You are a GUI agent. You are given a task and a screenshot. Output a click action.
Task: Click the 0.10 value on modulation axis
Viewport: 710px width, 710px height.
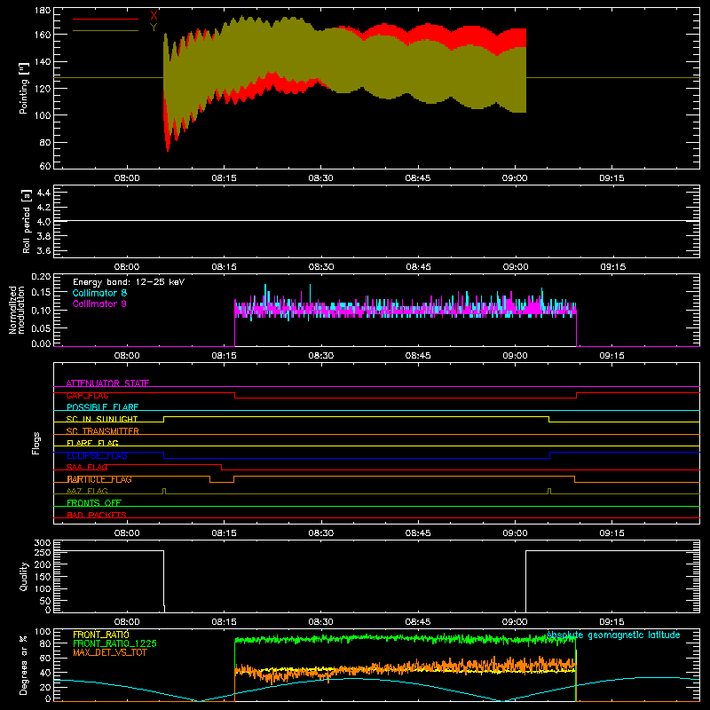[x=41, y=310]
